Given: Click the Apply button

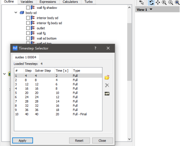Looking at the screenshot, I should 23,140.
